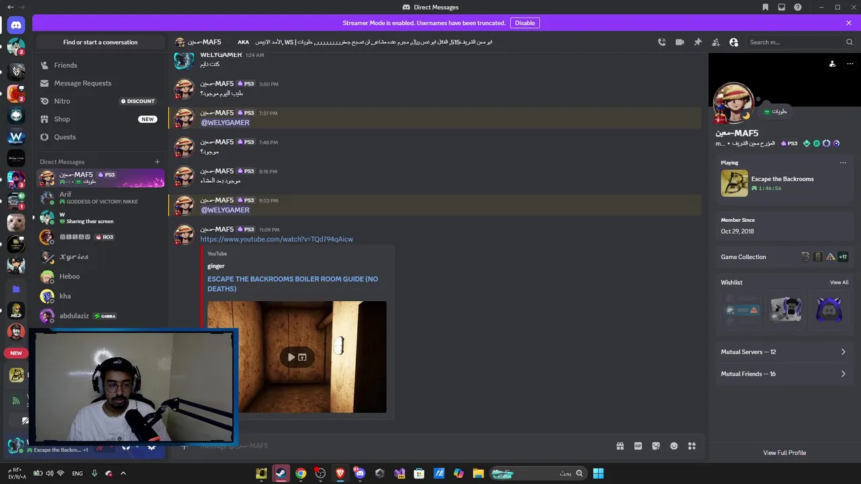Open the Nitro page

point(100,101)
